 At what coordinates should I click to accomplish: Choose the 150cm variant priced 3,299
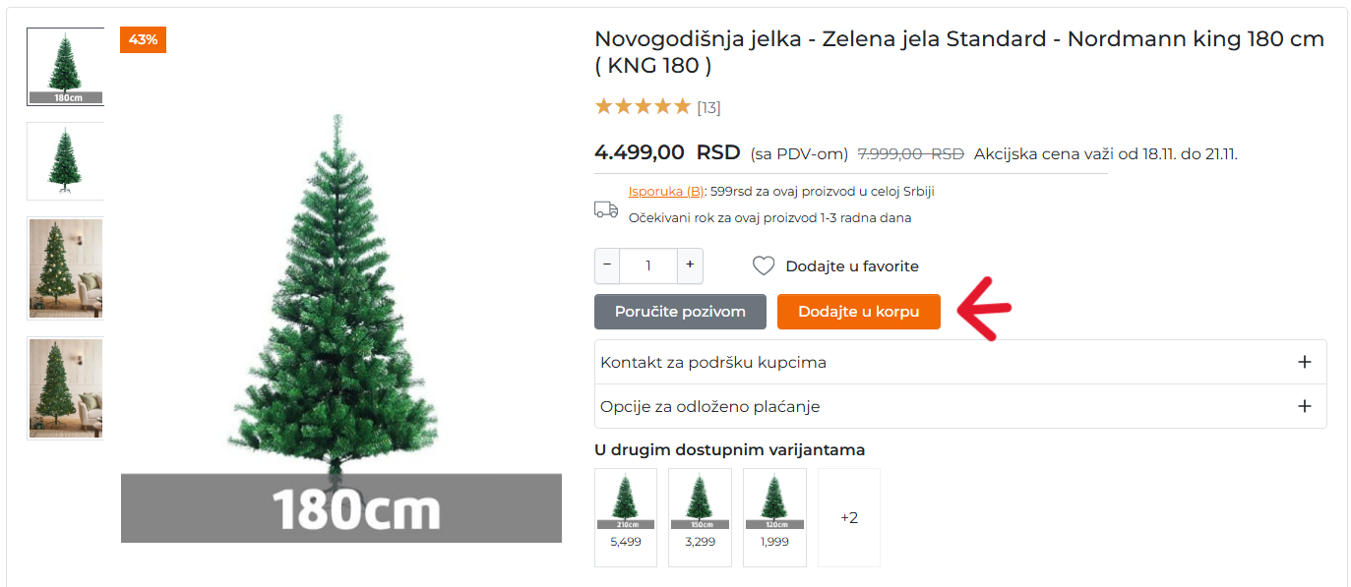(700, 517)
